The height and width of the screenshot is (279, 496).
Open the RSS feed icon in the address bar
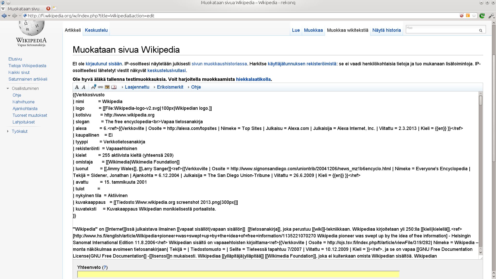click(x=468, y=16)
